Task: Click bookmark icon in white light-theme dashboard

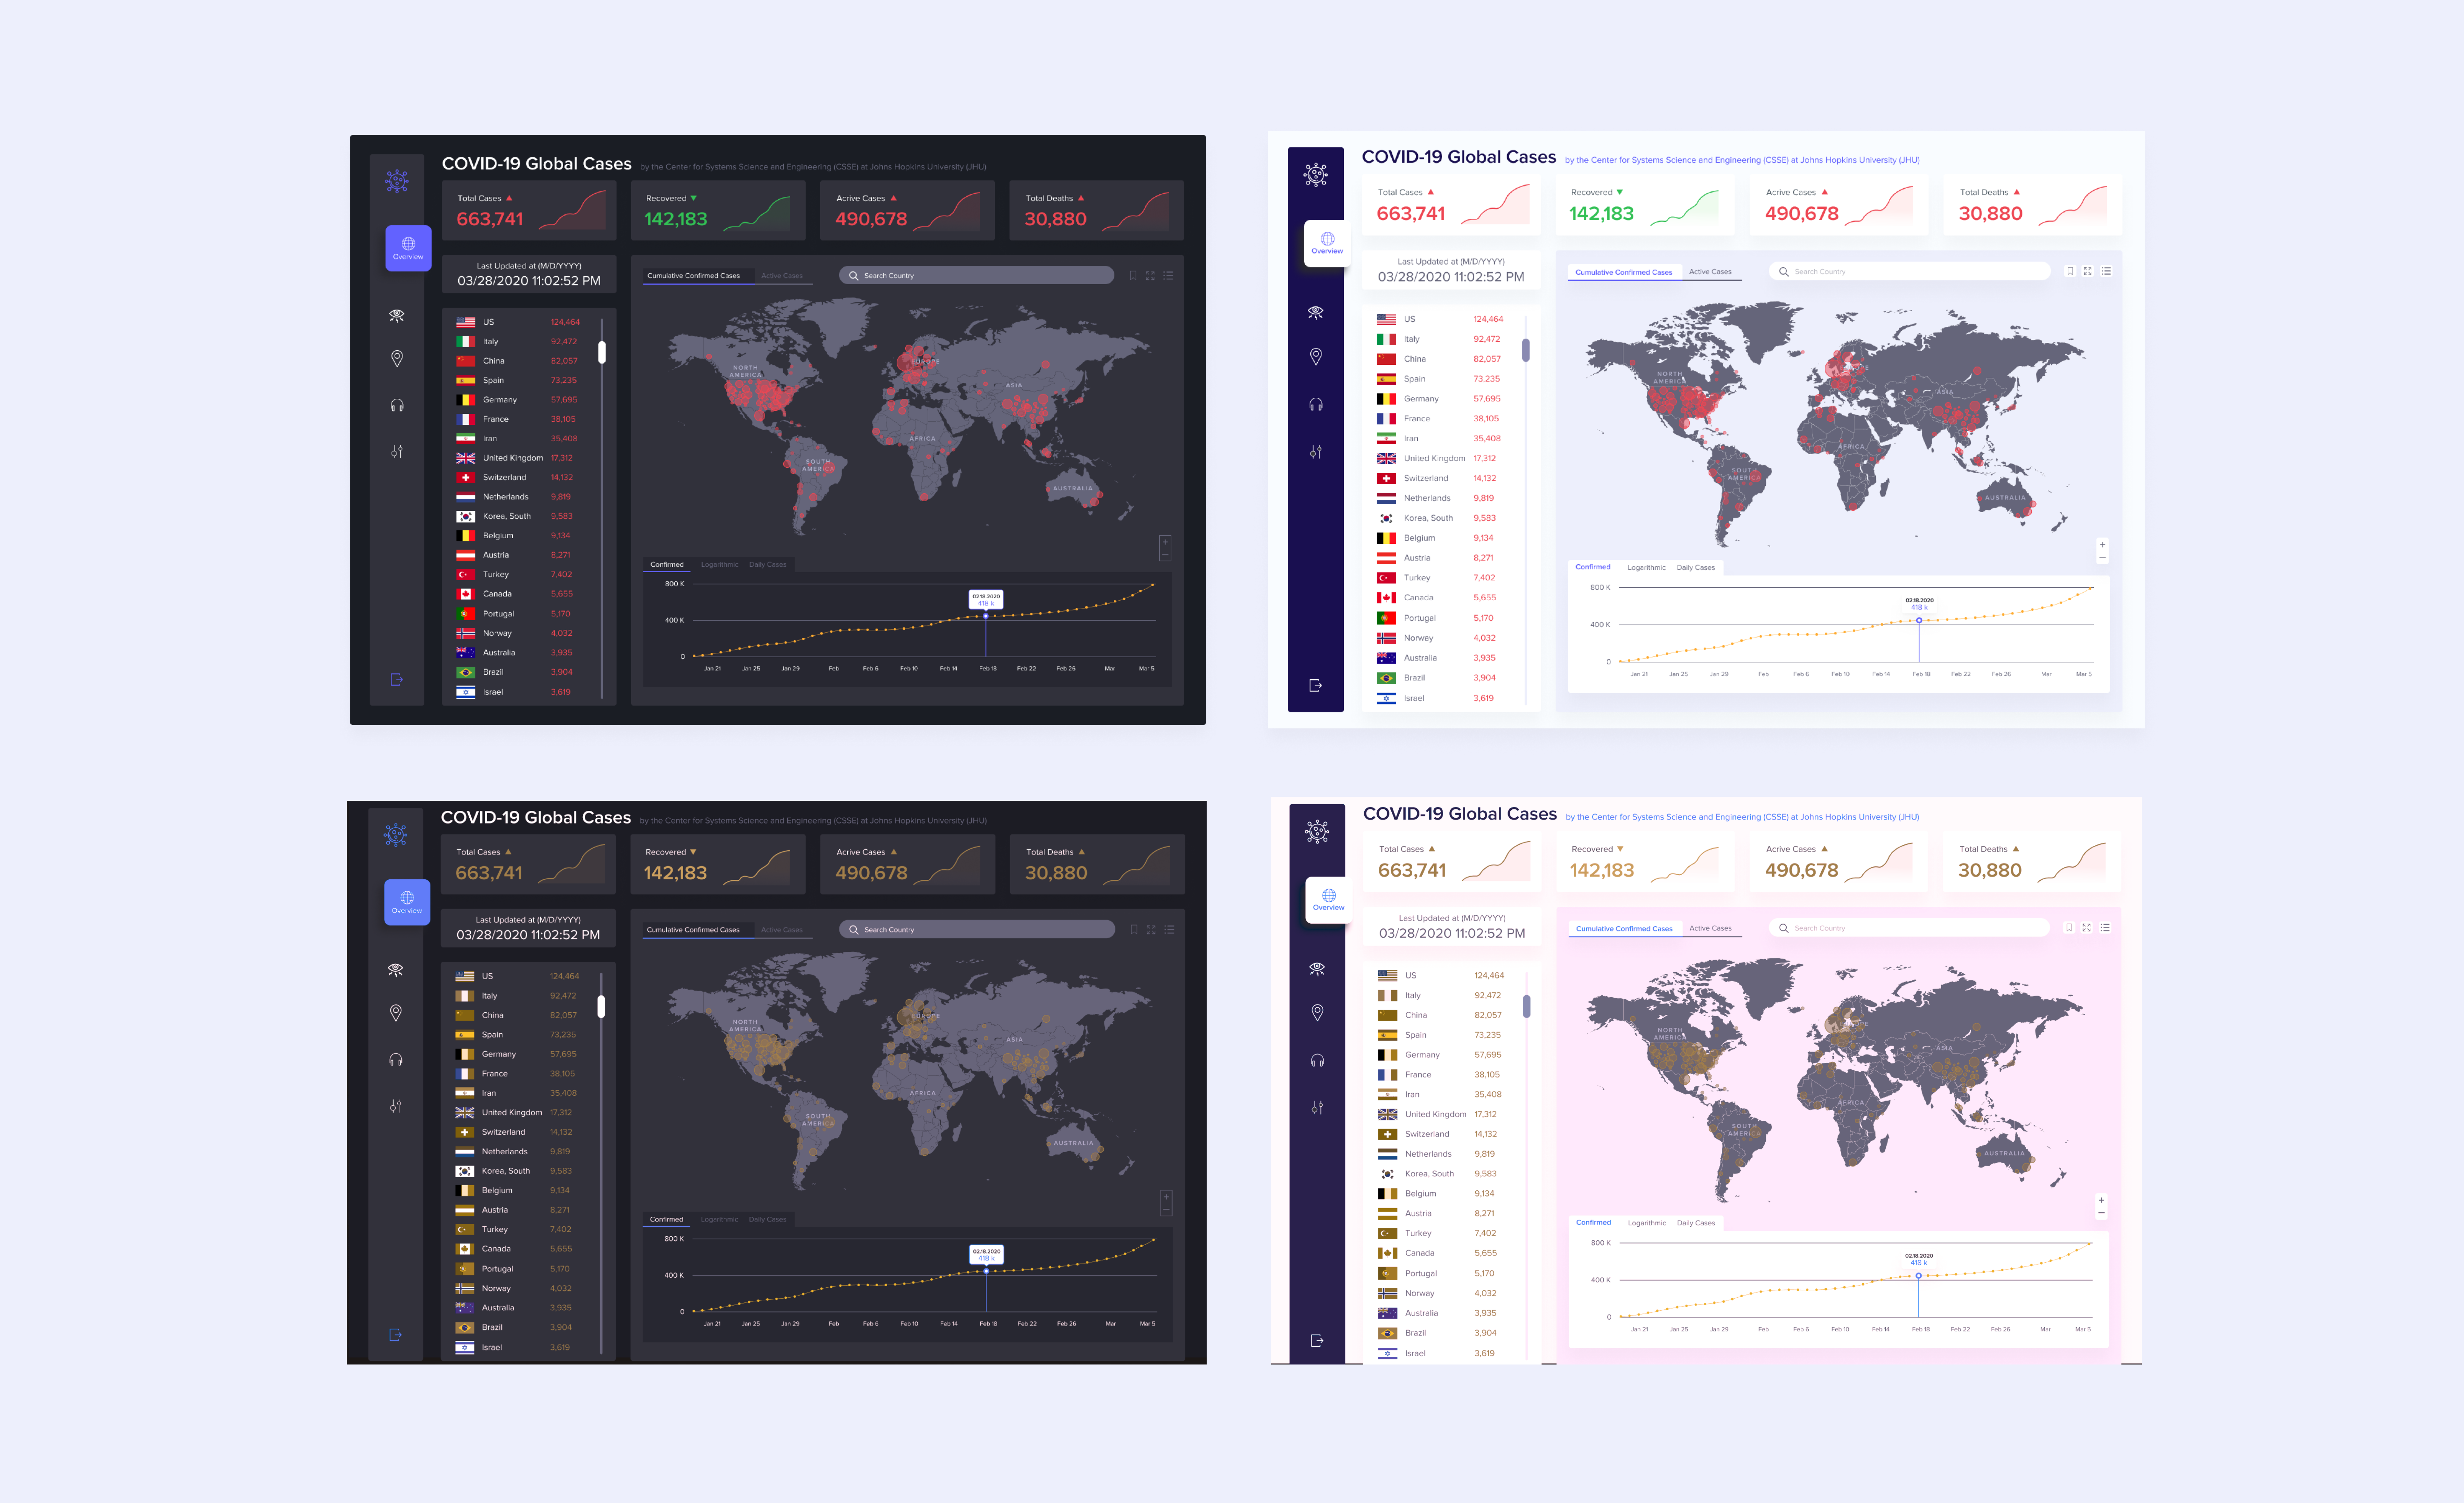Action: [x=2070, y=271]
